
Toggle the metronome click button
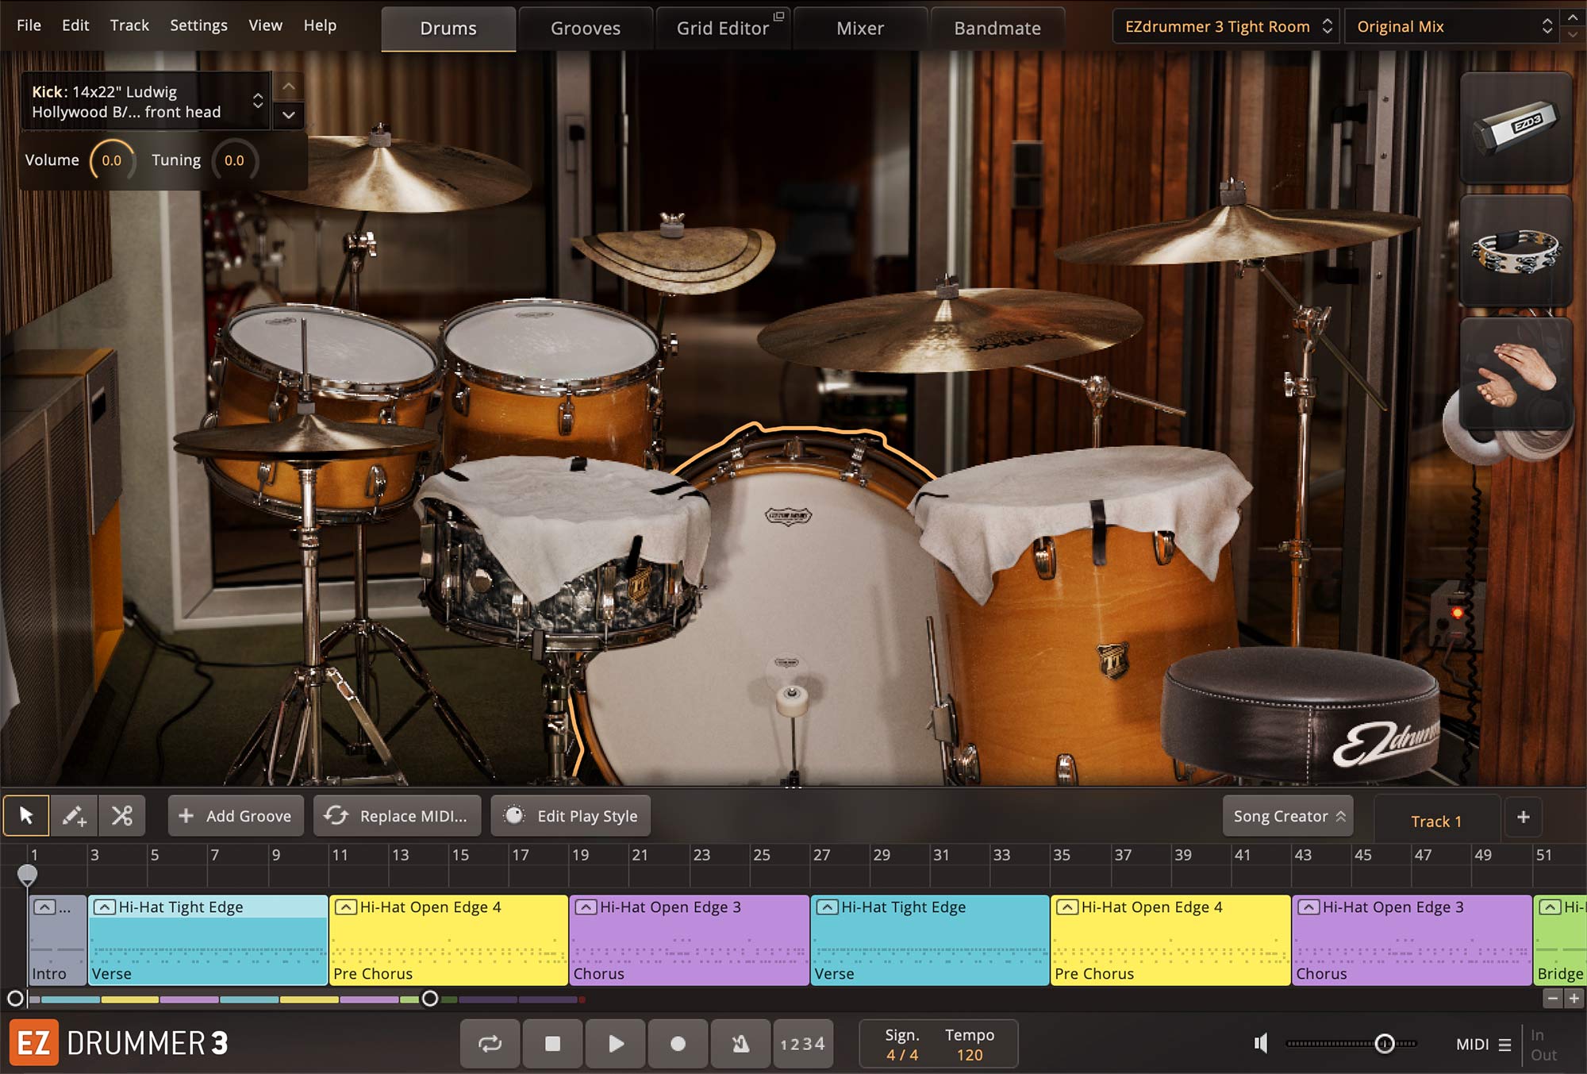(x=740, y=1043)
